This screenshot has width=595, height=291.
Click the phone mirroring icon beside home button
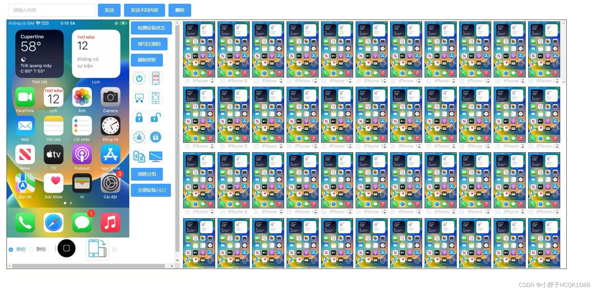[97, 249]
